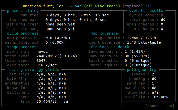Click the levels value 2

[x=153, y=74]
